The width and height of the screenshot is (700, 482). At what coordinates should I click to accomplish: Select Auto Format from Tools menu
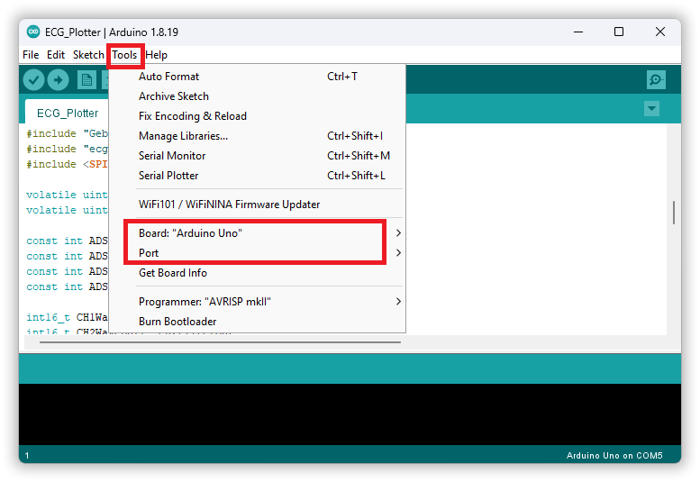(257, 77)
